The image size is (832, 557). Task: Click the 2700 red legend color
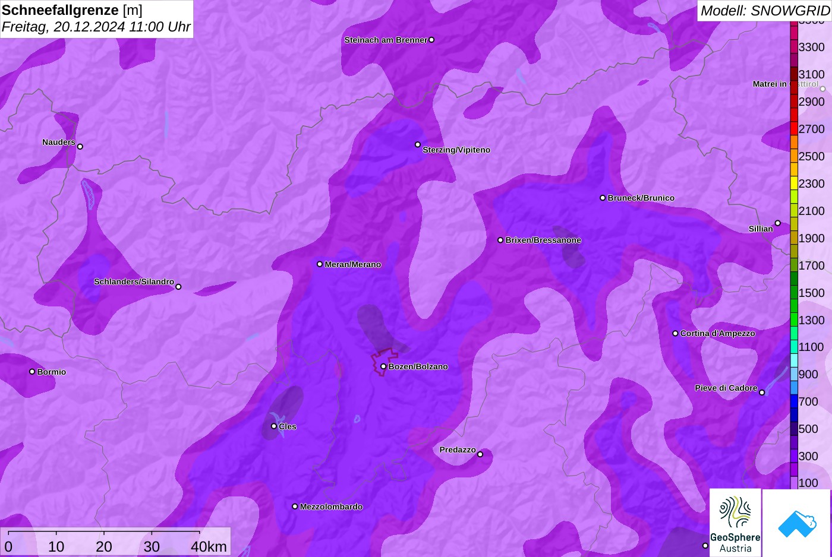794,128
